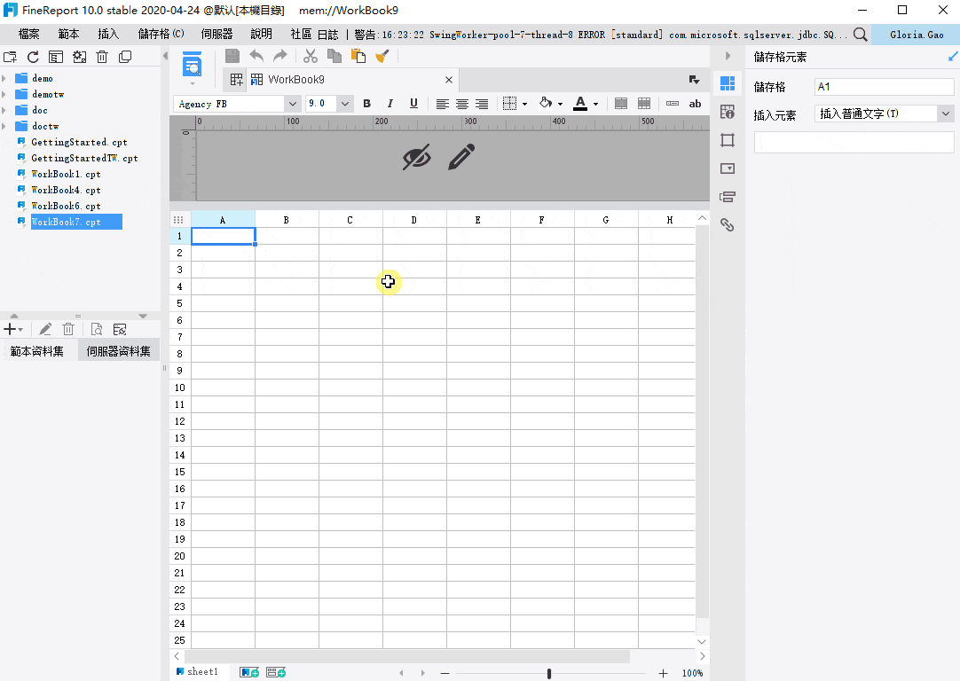Click the zoom slider handle
Image resolution: width=960 pixels, height=681 pixels.
pos(549,673)
